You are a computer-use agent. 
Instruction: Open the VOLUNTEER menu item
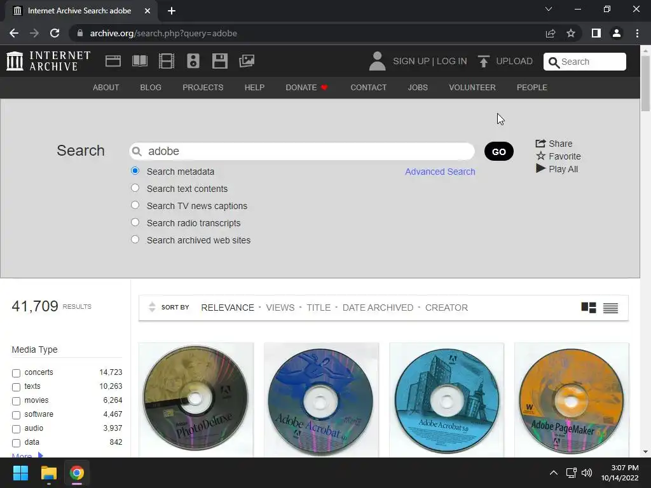pos(472,88)
